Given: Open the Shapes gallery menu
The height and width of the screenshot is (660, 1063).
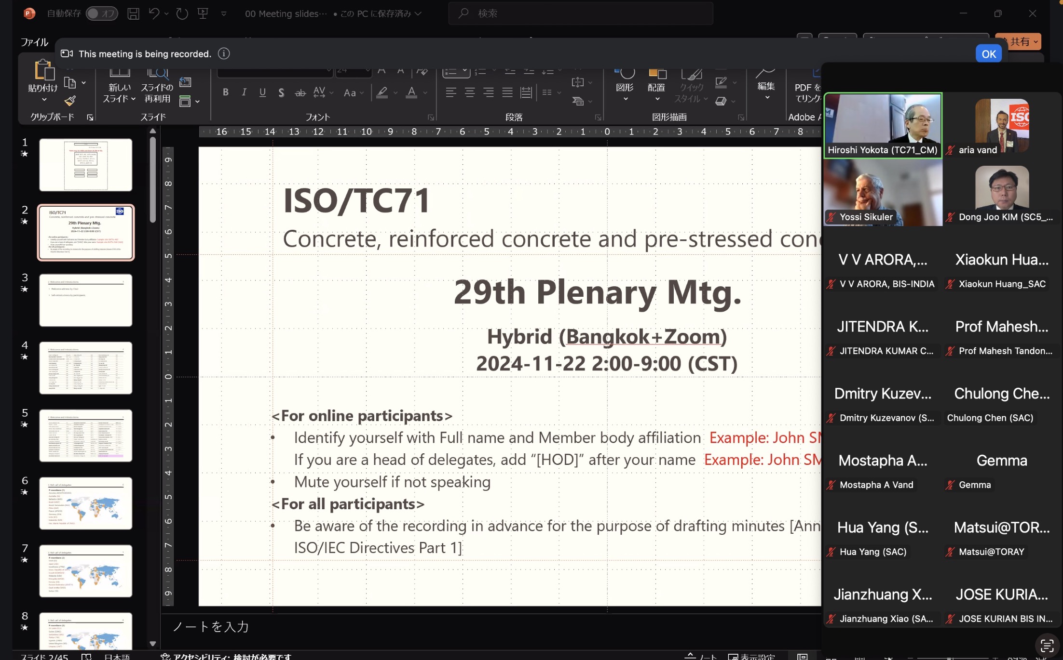Looking at the screenshot, I should (x=625, y=87).
